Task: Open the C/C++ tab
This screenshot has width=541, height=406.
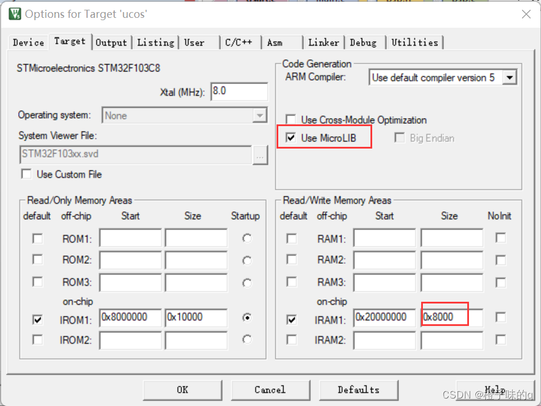Action: 240,43
